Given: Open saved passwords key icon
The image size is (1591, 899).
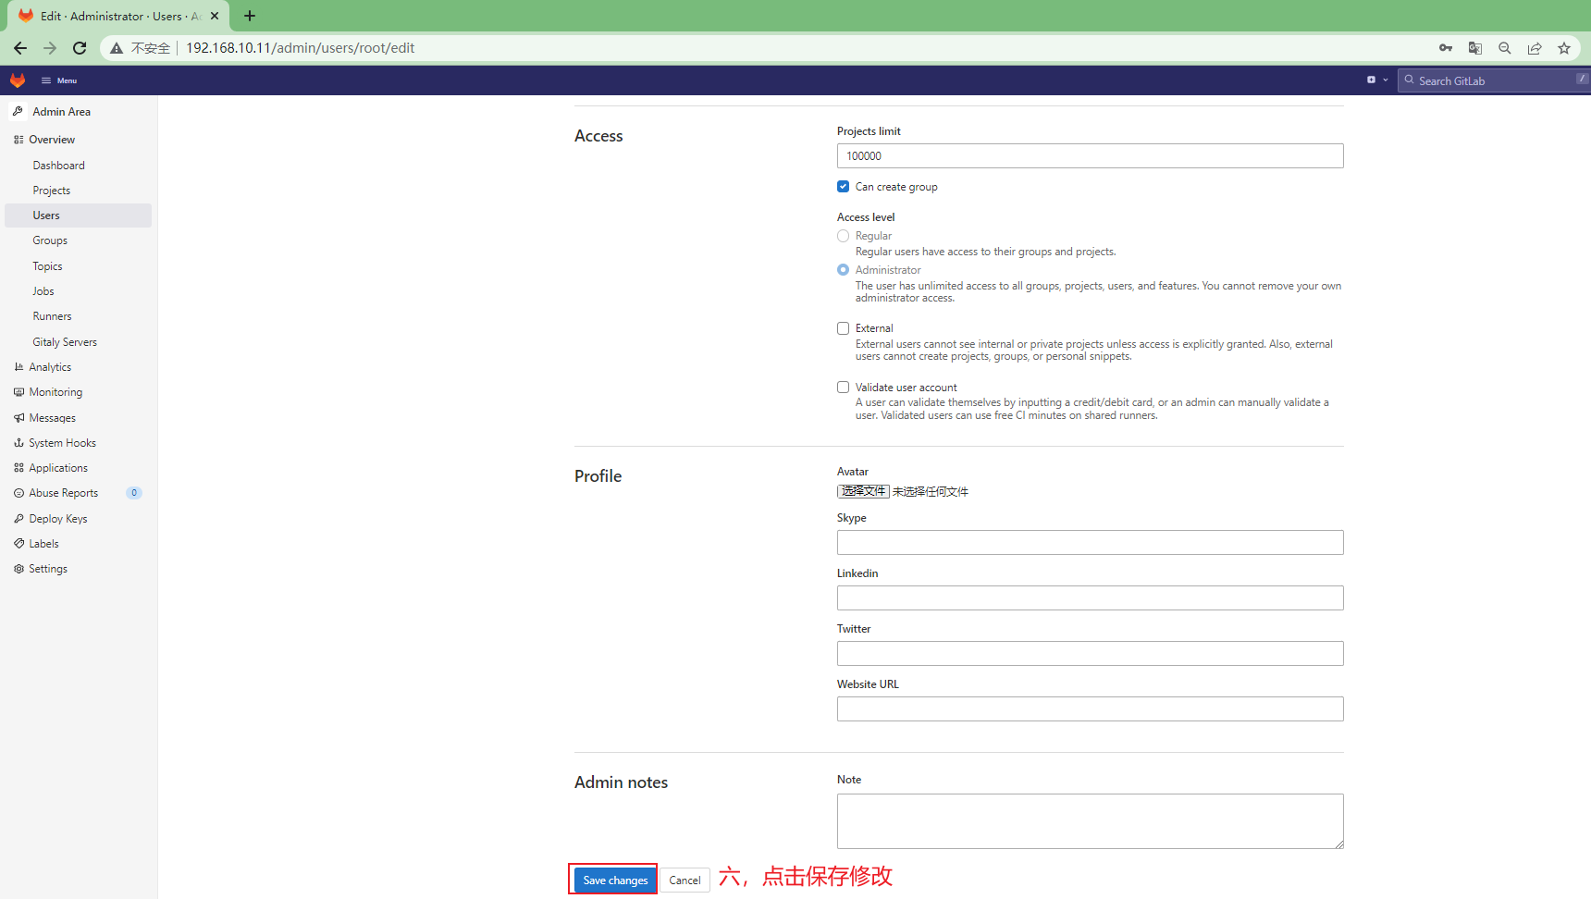Looking at the screenshot, I should [x=1446, y=48].
